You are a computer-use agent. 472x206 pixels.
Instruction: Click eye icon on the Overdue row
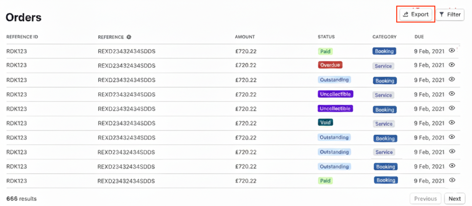452,65
